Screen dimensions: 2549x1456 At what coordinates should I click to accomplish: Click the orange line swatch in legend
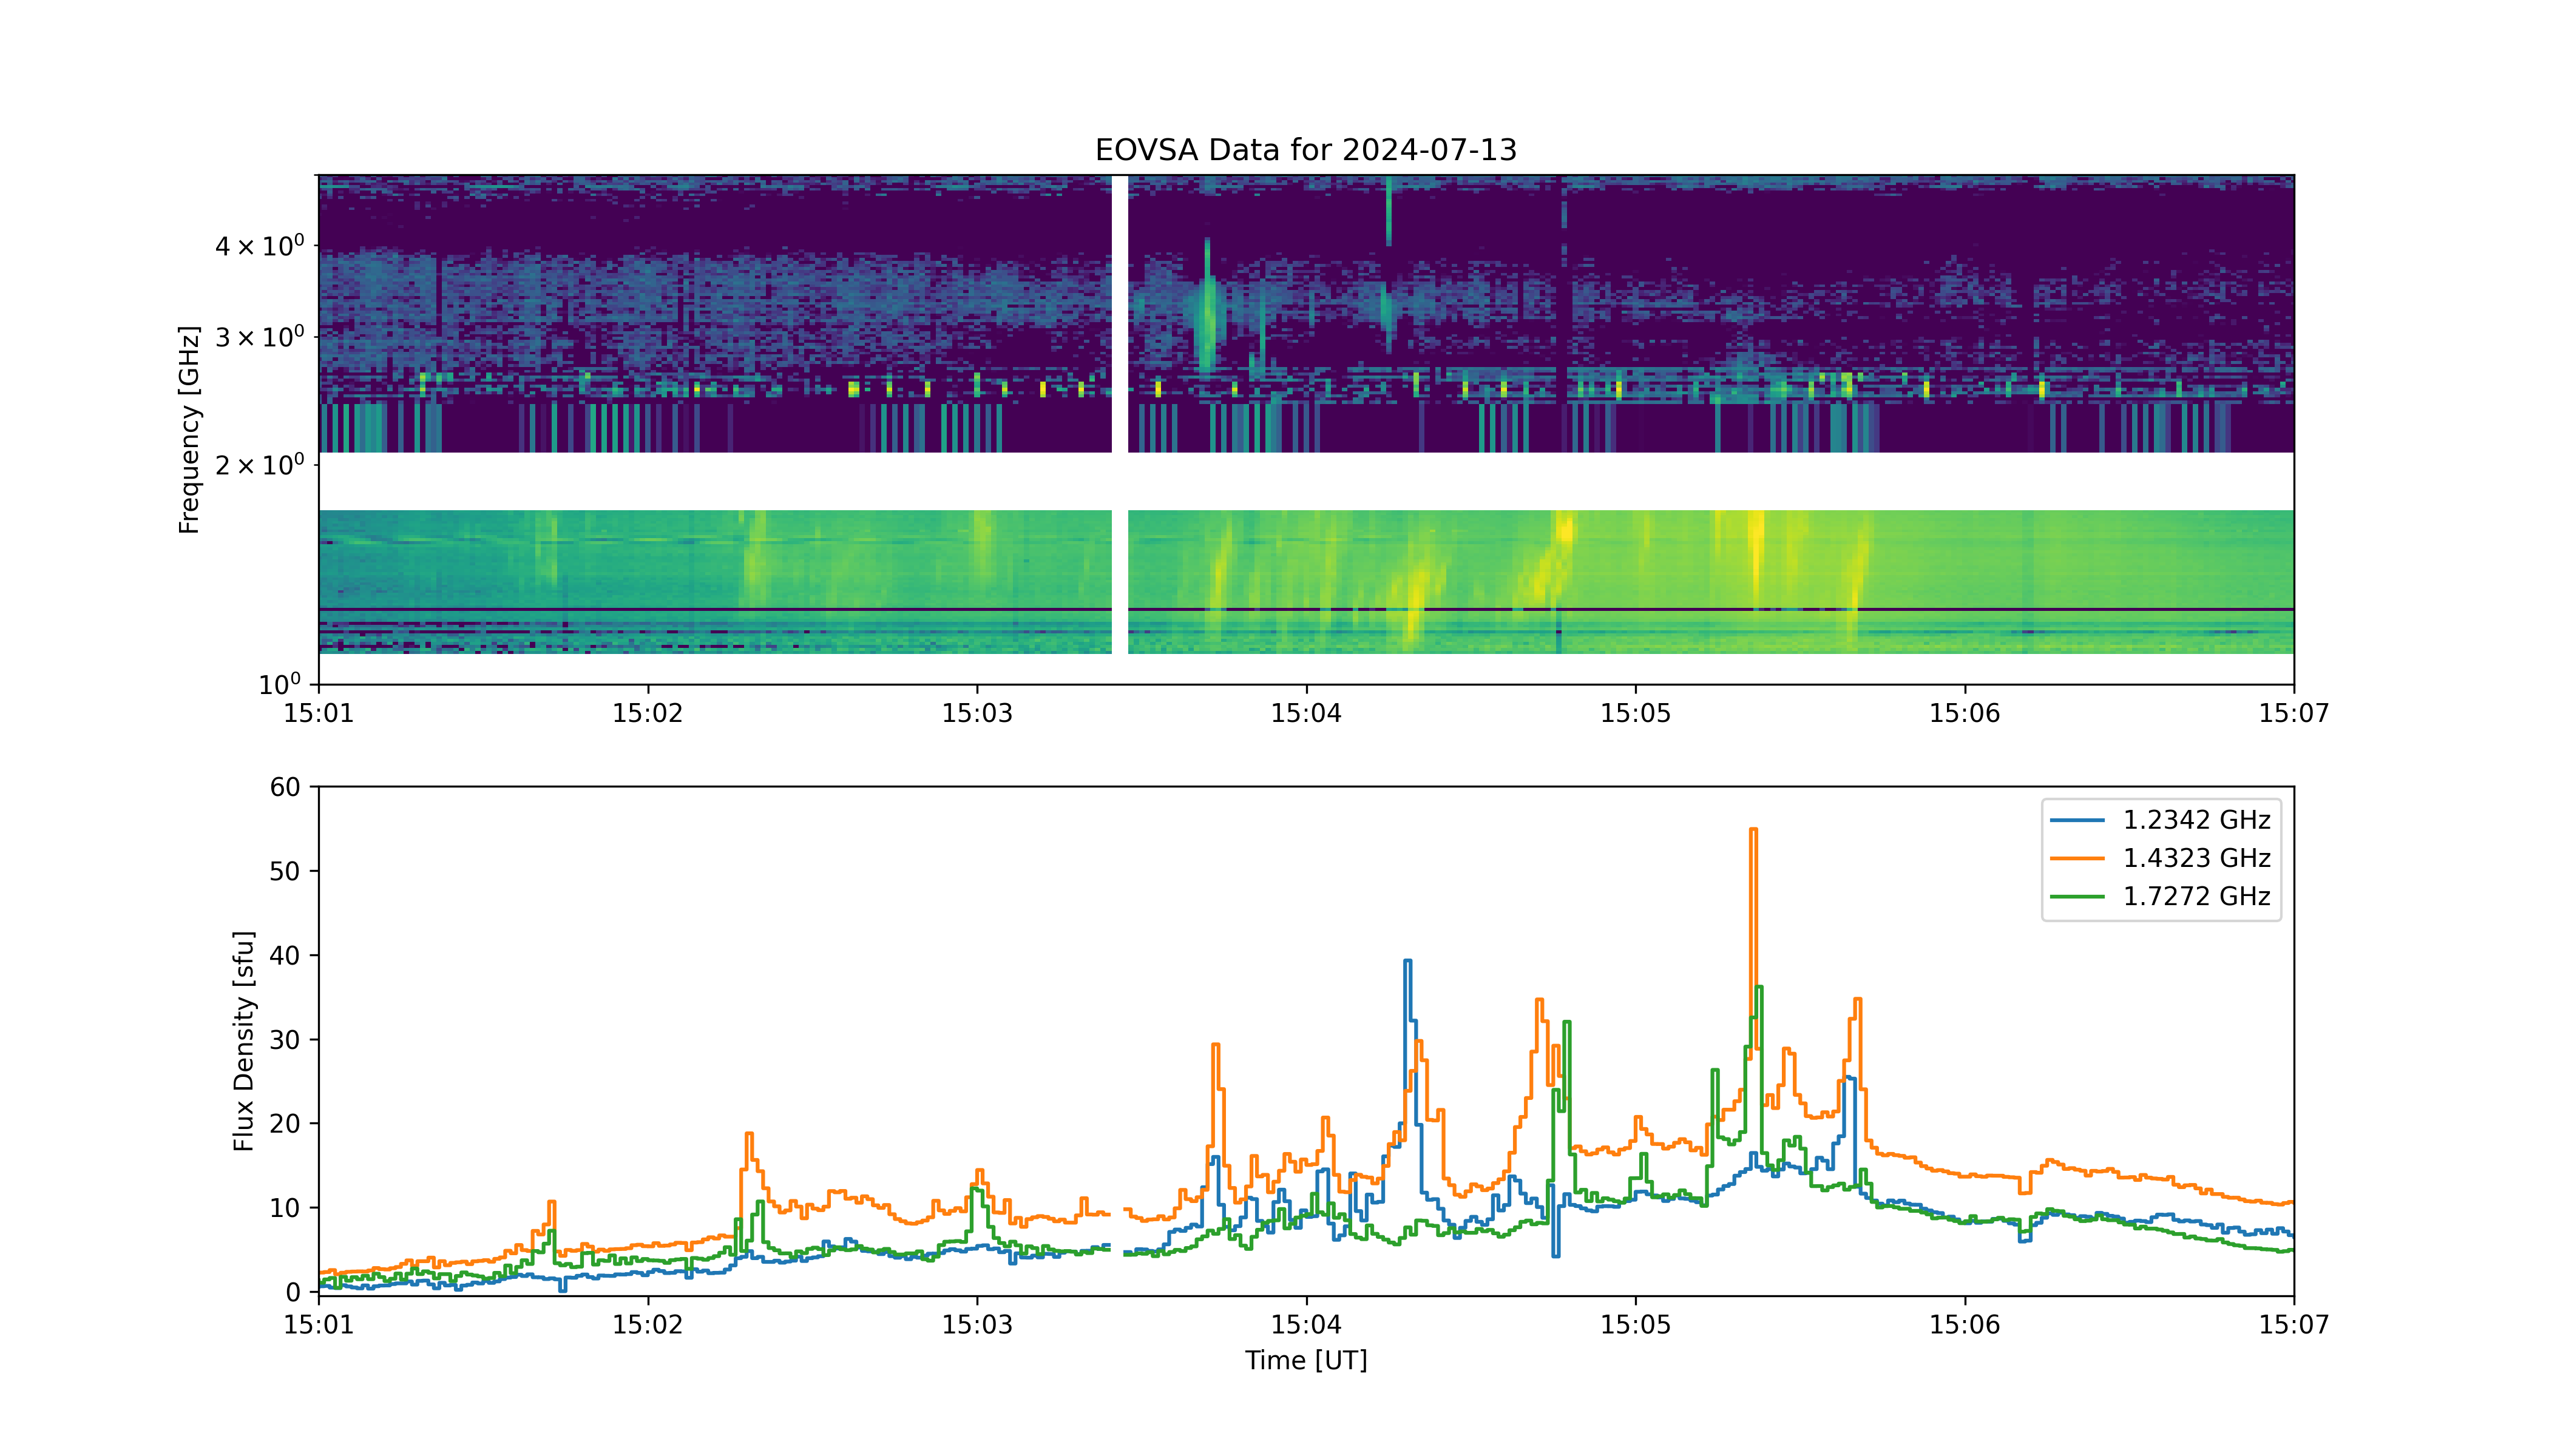pyautogui.click(x=2078, y=859)
